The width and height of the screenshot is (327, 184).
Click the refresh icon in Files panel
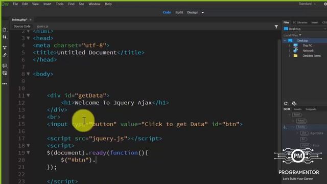click(286, 103)
